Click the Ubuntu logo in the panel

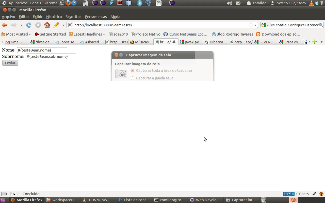(4, 3)
